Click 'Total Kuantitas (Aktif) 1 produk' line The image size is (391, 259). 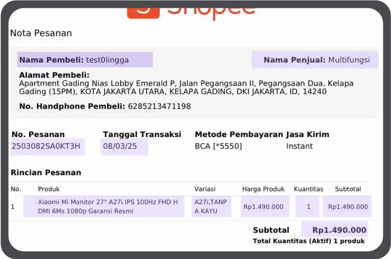[x=309, y=241]
